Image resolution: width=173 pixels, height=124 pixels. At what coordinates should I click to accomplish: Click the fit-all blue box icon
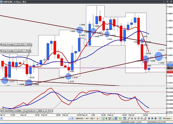point(156,118)
